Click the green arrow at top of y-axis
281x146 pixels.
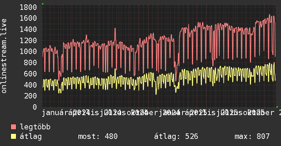(43, 4)
